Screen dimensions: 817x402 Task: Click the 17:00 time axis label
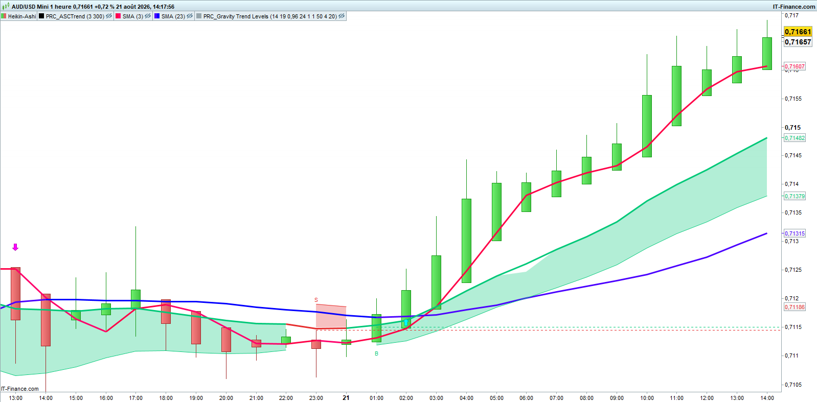(x=136, y=398)
